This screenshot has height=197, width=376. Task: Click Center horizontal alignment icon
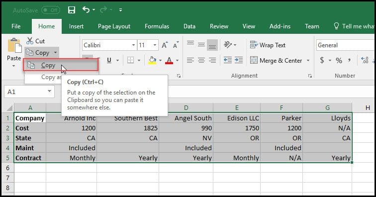click(201, 60)
